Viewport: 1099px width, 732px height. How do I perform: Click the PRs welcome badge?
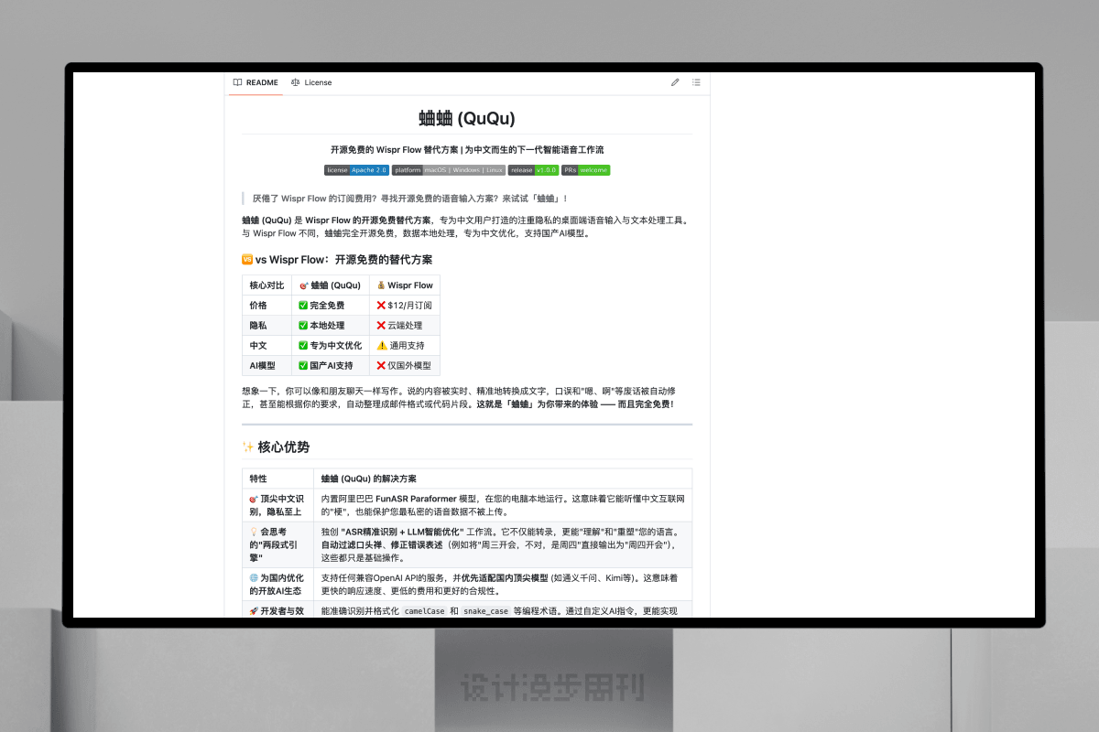click(x=585, y=170)
